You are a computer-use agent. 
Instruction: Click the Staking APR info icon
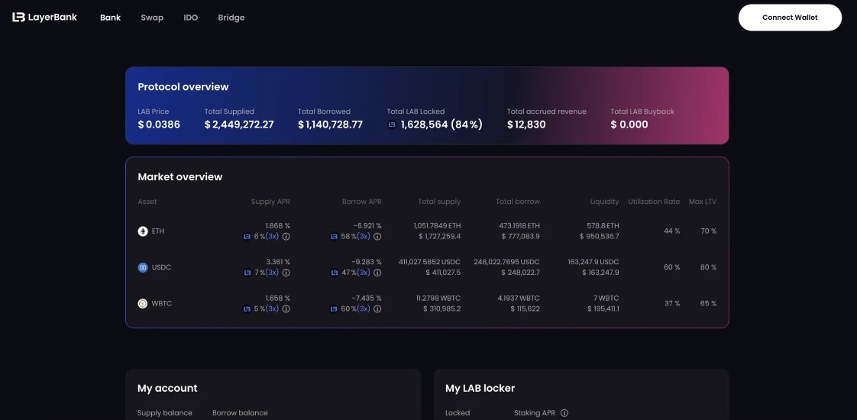(x=564, y=413)
